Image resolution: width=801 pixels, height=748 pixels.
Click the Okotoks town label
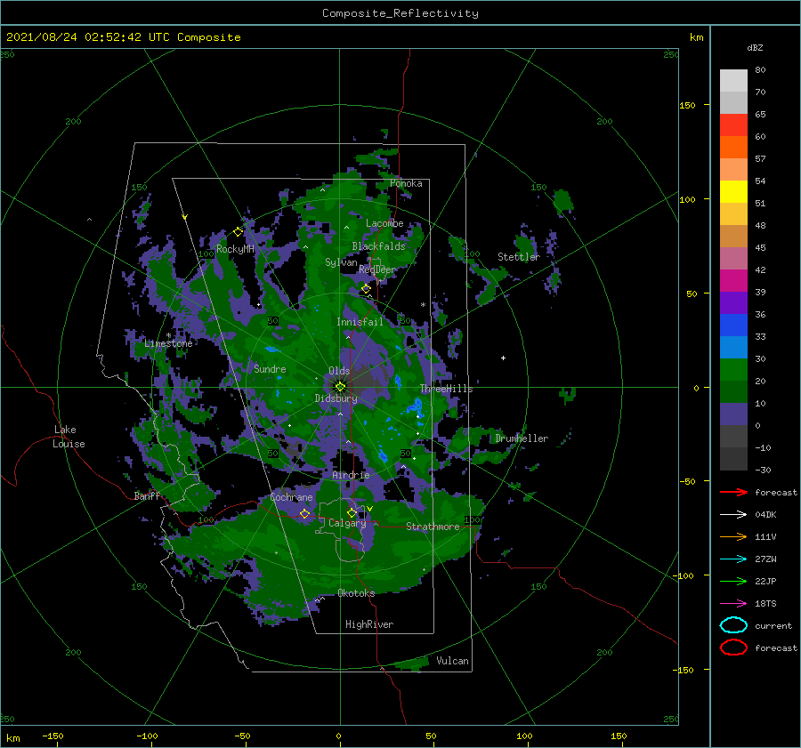click(x=356, y=593)
